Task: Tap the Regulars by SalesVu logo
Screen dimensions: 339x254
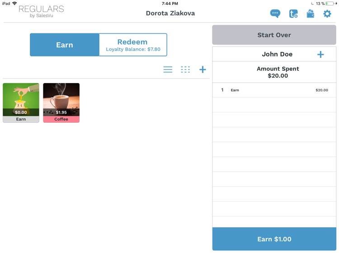Action: coord(41,11)
